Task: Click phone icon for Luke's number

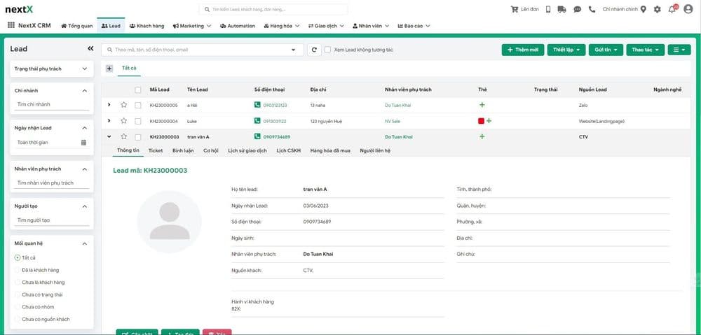Action: (257, 121)
